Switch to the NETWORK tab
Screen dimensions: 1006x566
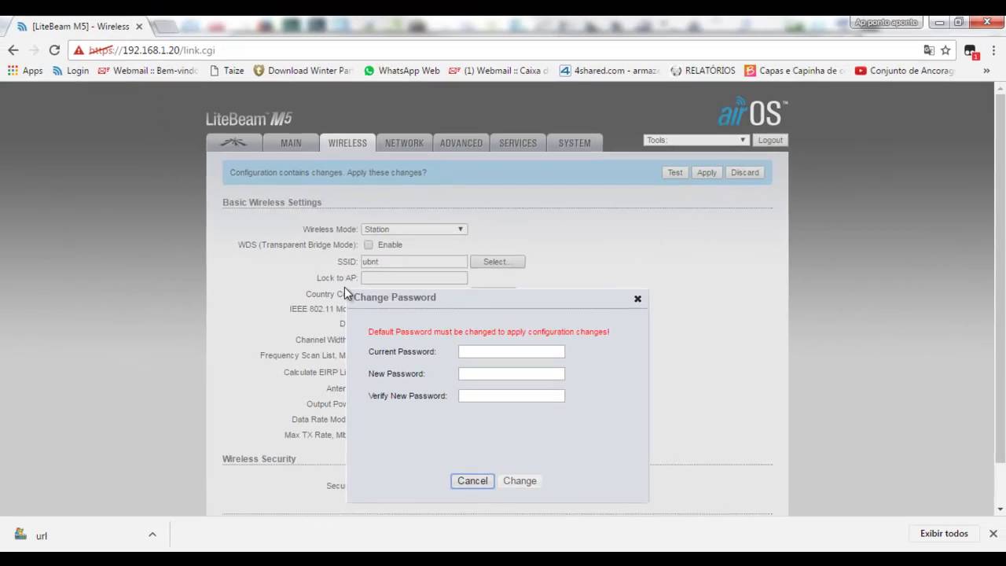click(x=404, y=143)
